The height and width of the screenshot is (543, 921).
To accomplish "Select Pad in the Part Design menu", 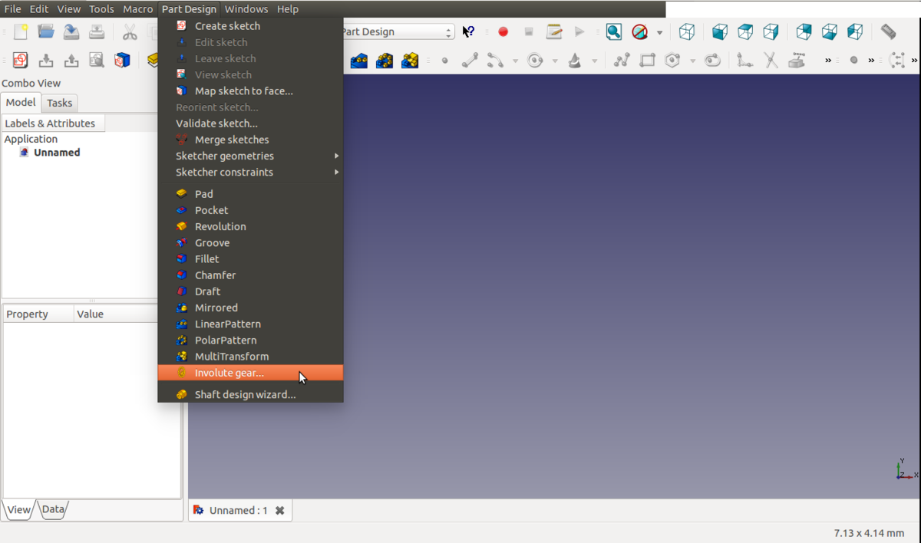I will tap(204, 194).
